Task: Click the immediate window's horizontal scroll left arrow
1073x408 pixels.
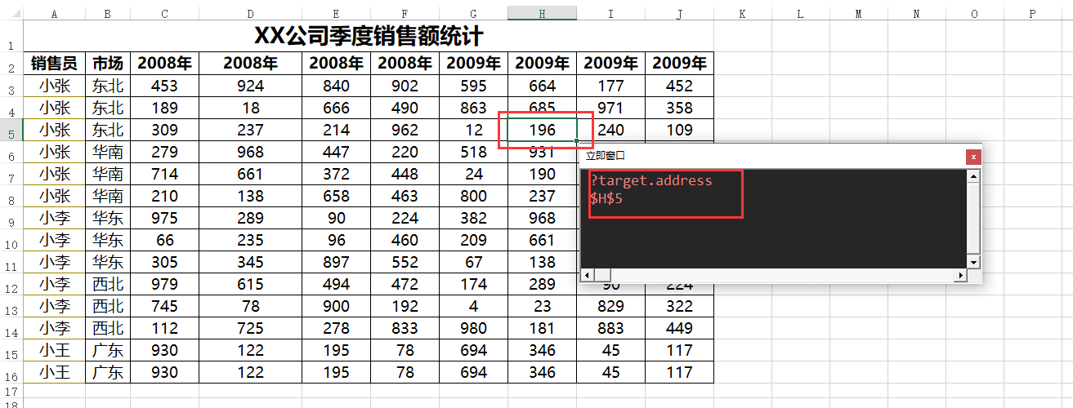Action: (x=587, y=275)
